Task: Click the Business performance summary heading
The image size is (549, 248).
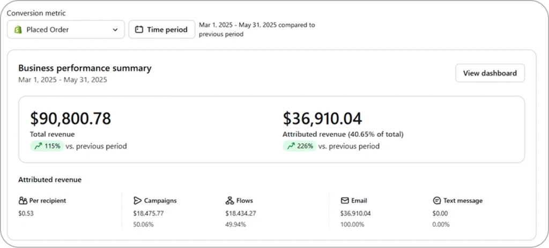Action: [x=85, y=68]
